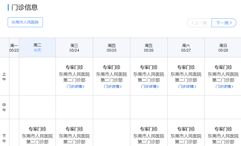The height and width of the screenshot is (146, 241).
Task: Select the 周五 05/26 column header
Action: 149,47
